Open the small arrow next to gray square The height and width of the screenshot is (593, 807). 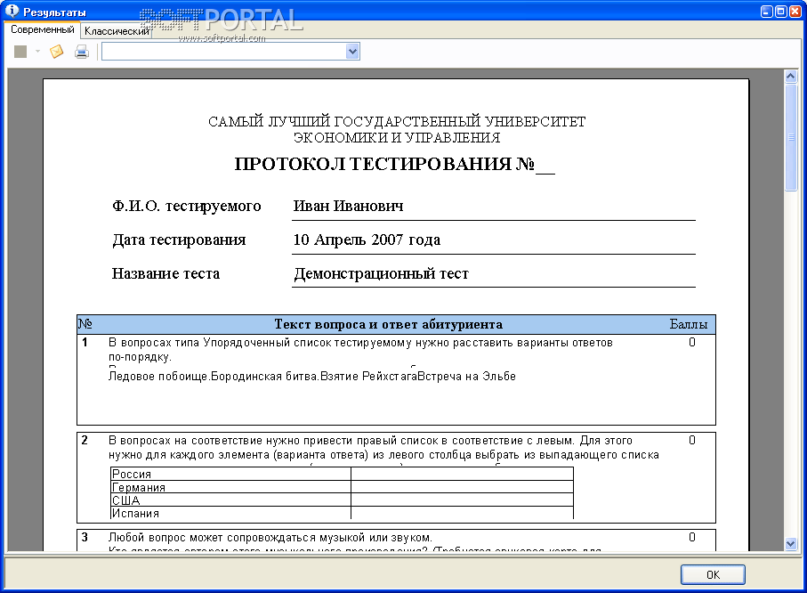pos(37,52)
